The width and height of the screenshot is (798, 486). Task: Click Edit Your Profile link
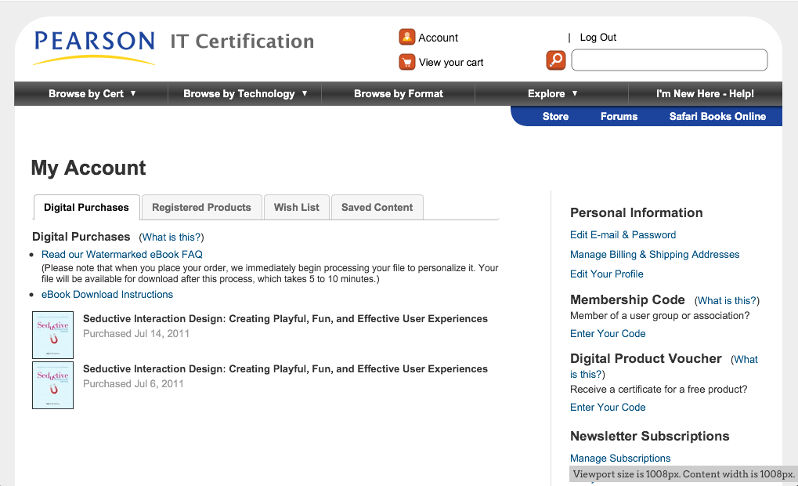pos(607,274)
